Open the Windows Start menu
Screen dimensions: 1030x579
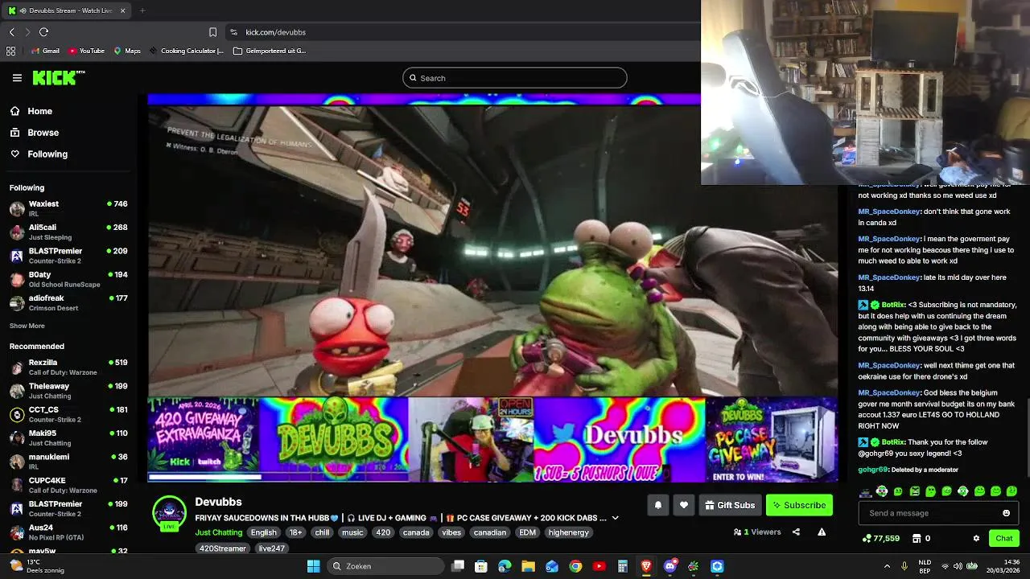[x=313, y=566]
